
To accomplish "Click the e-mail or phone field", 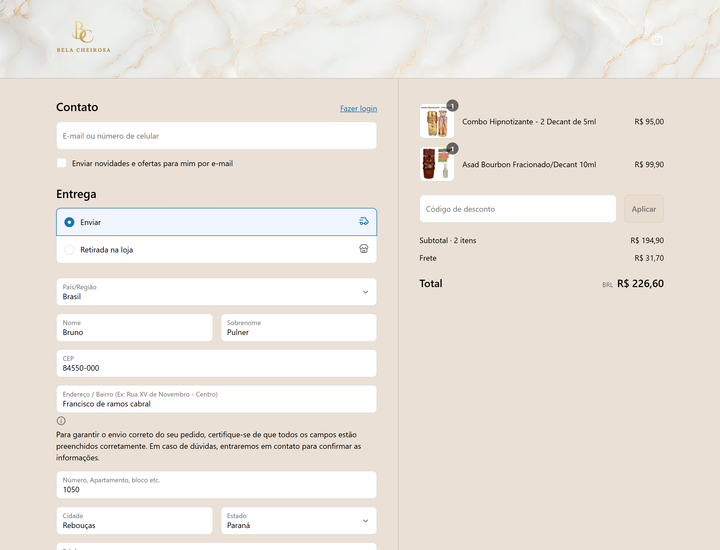I will [216, 136].
